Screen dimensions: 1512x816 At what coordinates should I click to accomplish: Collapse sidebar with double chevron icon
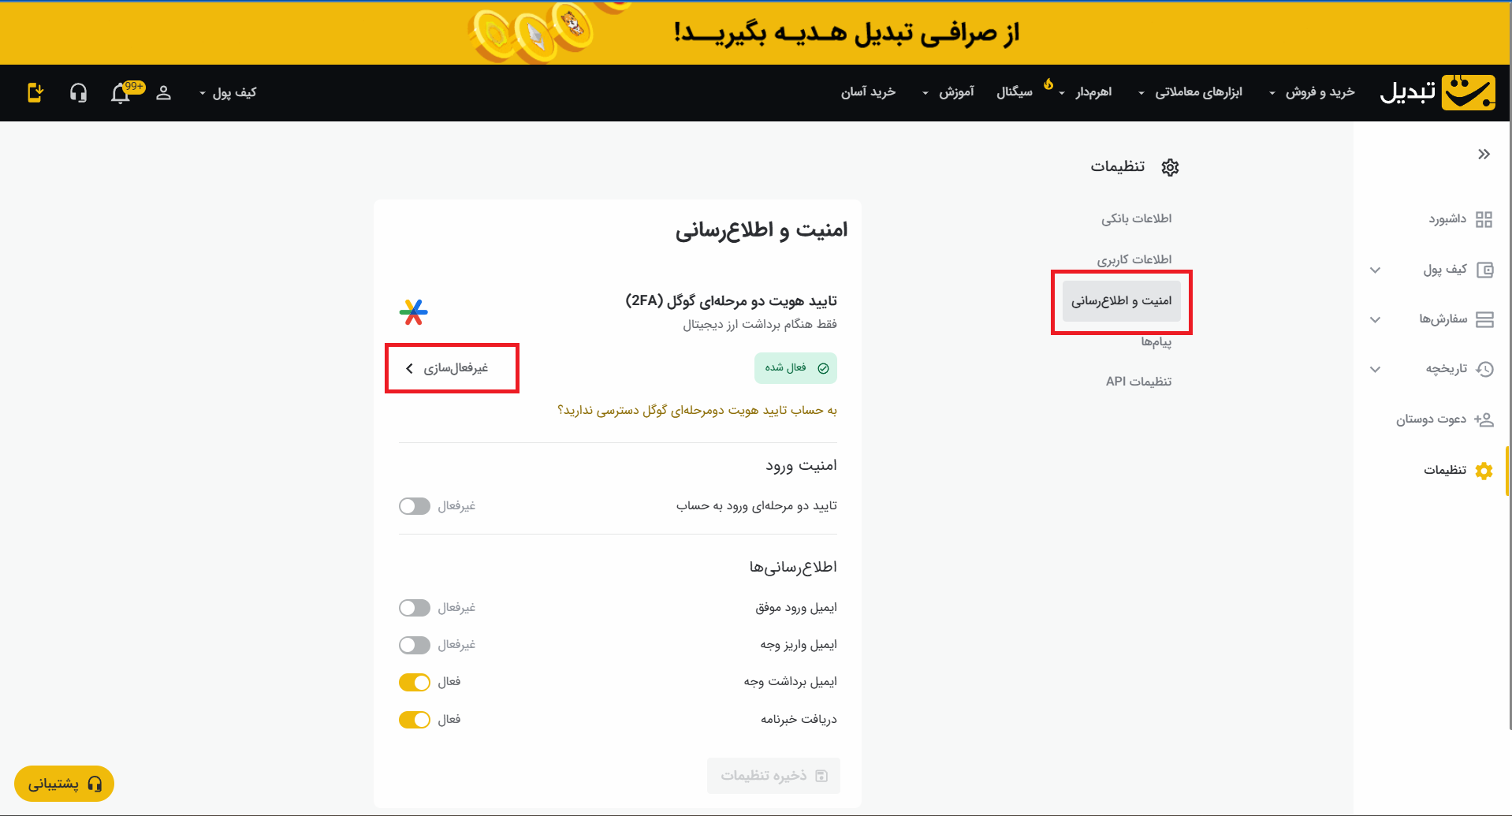point(1484,154)
